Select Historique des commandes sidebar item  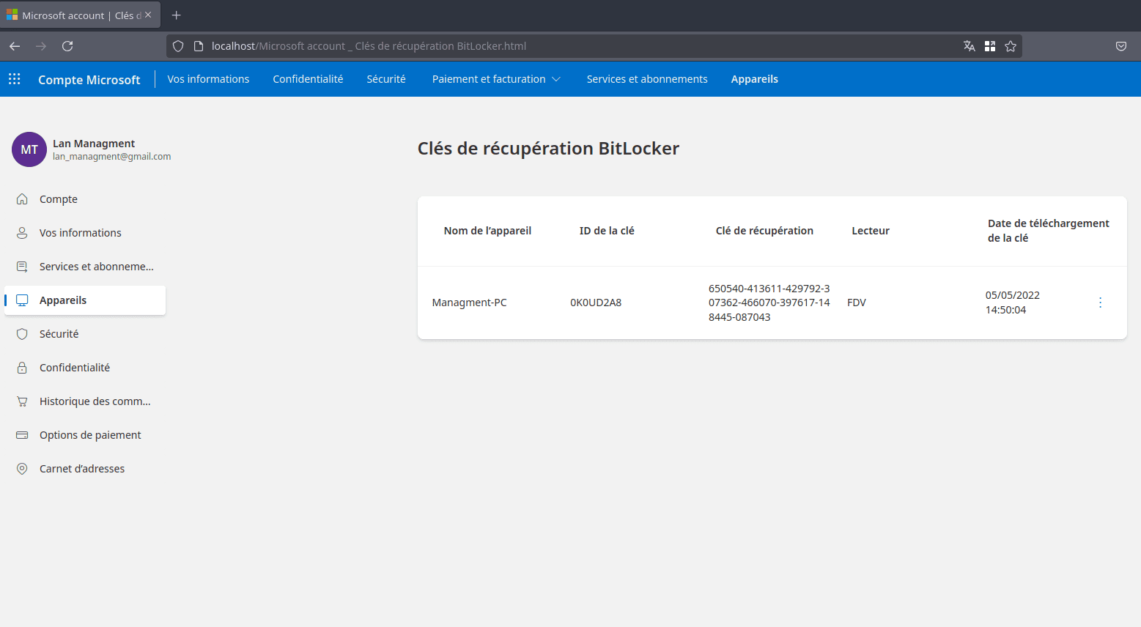(x=95, y=401)
